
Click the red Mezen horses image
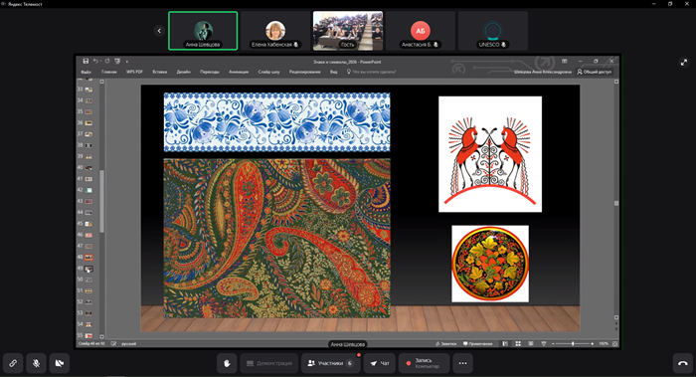(490, 154)
